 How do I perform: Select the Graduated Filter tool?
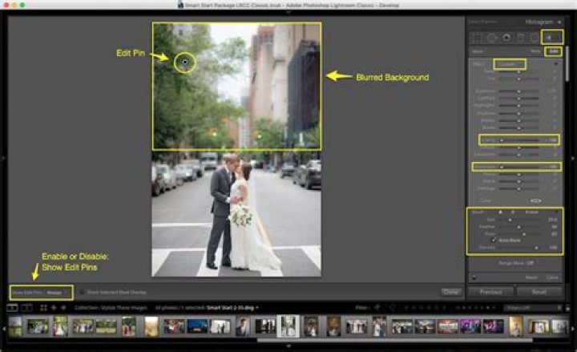521,37
